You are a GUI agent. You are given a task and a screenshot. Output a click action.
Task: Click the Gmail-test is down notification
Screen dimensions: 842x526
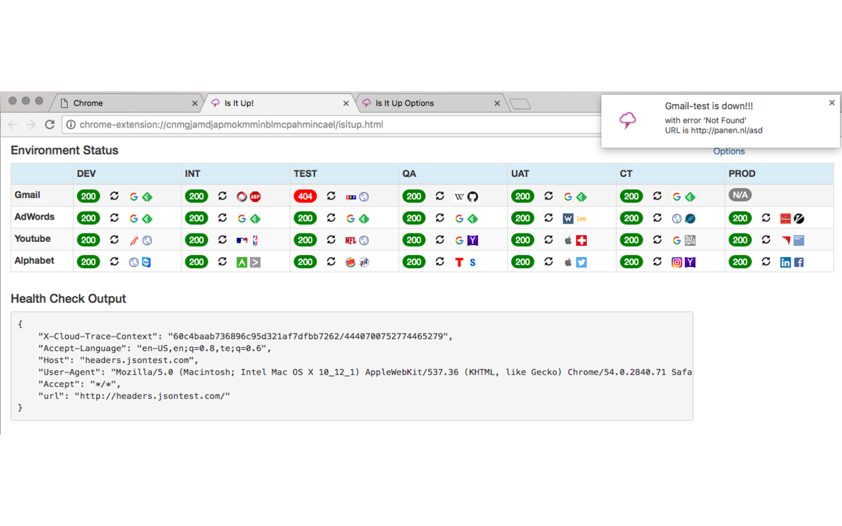720,120
